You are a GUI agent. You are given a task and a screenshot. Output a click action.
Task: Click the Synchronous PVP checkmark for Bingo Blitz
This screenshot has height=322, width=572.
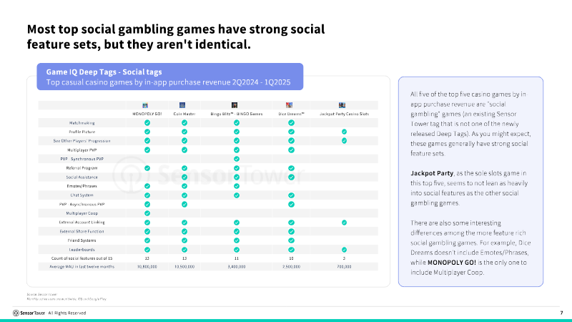(236, 159)
